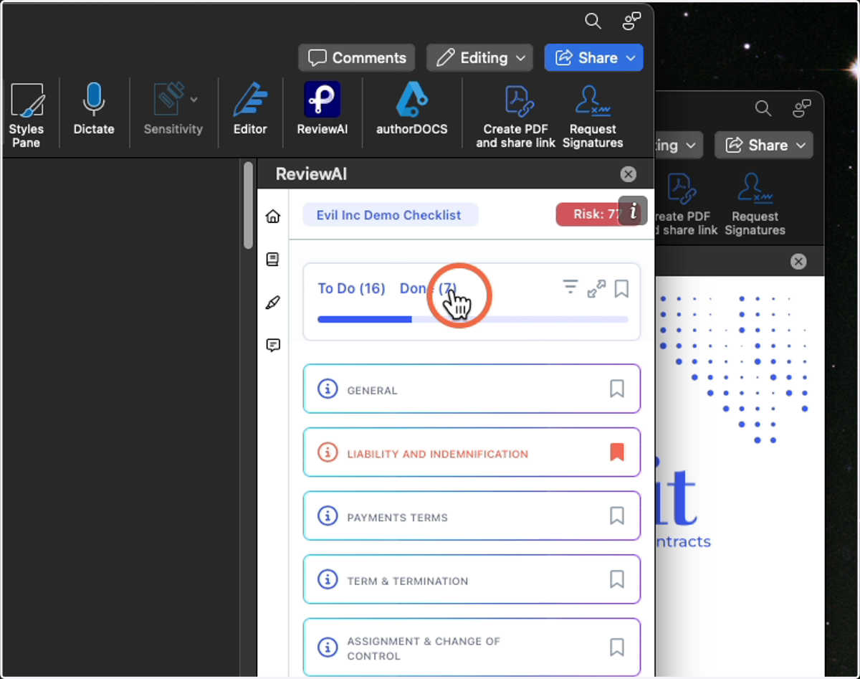
Task: Click Share dropdown in the background window
Action: point(763,146)
